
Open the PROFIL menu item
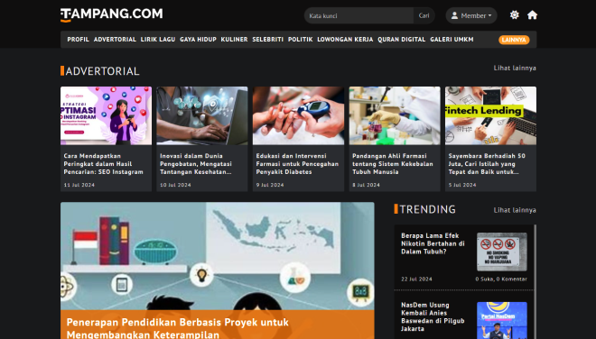tap(78, 40)
